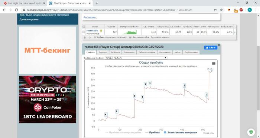Toggle the 'Значительные выигрыши' legend item
260x138 pixels.
point(181,132)
